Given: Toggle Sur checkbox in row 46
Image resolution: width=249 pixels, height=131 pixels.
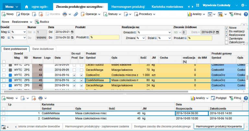Looking at the screenshot, I should (x=81, y=85).
